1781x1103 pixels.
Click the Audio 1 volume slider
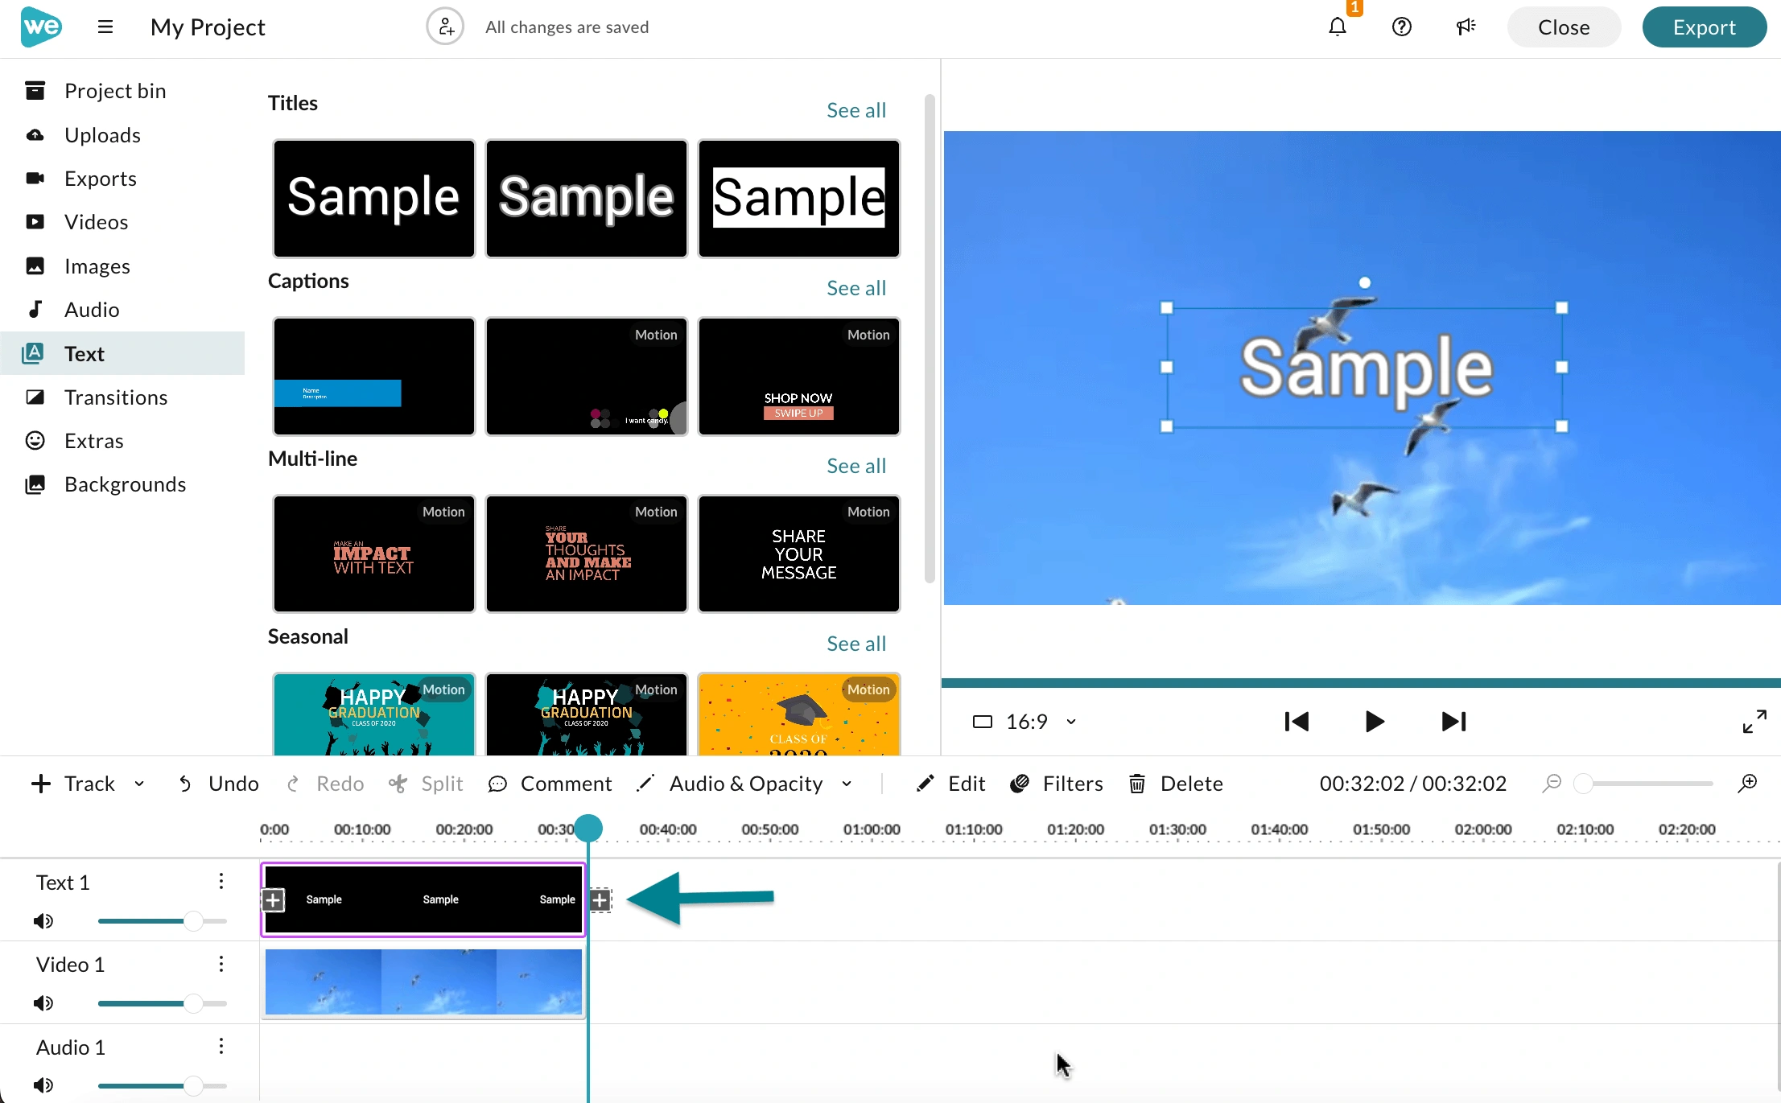click(162, 1085)
